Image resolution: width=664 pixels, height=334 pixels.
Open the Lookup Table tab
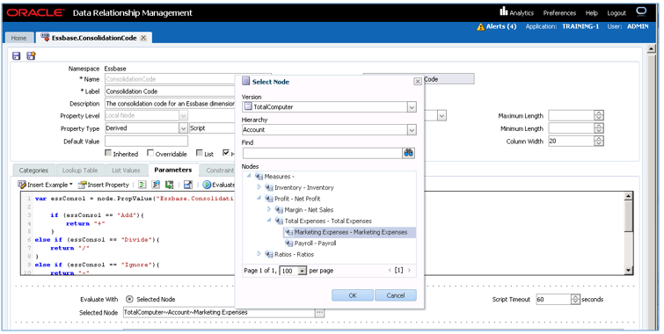[80, 171]
